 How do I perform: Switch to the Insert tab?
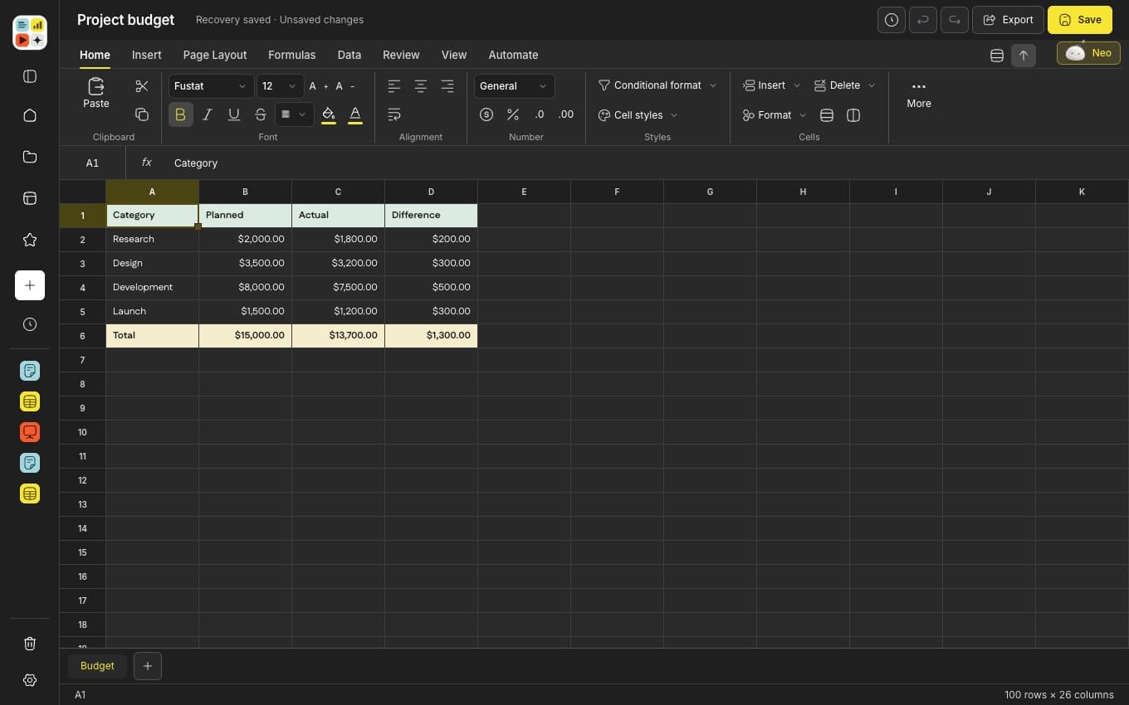147,55
